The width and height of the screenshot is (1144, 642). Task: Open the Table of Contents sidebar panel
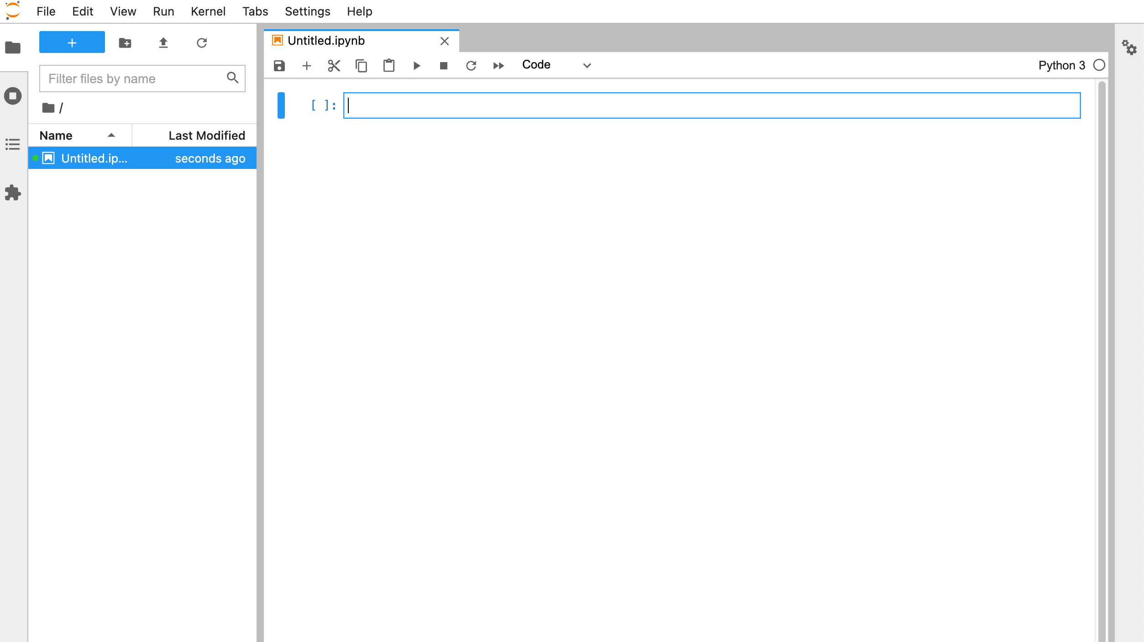coord(13,144)
